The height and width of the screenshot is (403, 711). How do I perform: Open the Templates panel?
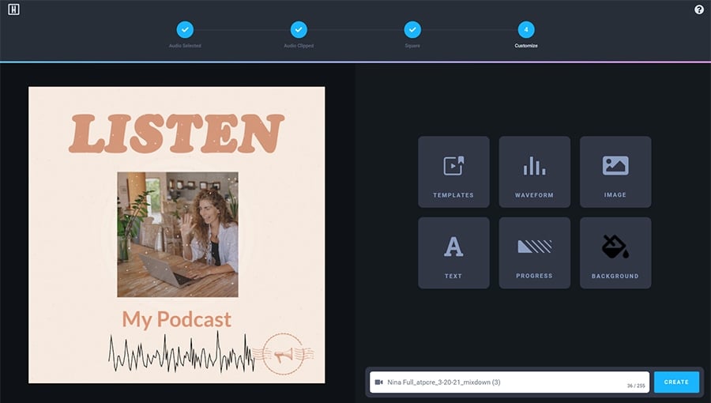(x=453, y=171)
